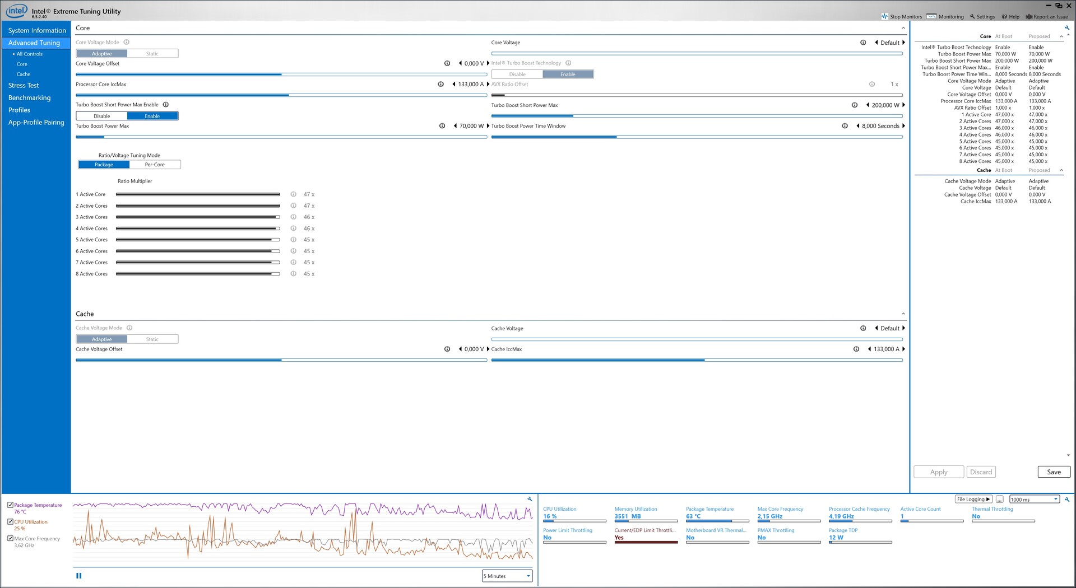Show info for Cache Voltage Offset
This screenshot has height=588, width=1076.
[x=447, y=349]
